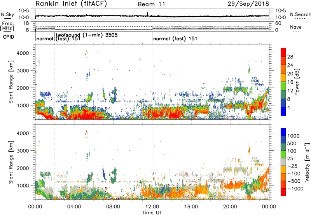The height and width of the screenshot is (215, 311).
Task: Click the 'N.Sky' legend label
Action: (7, 14)
